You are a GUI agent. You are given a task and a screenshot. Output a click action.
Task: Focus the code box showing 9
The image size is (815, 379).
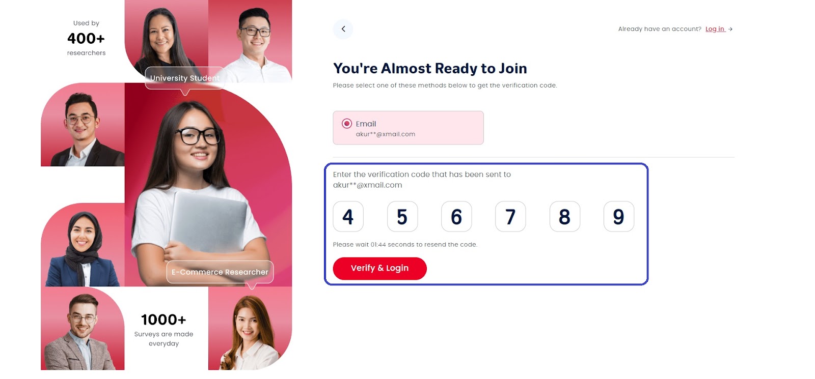619,217
